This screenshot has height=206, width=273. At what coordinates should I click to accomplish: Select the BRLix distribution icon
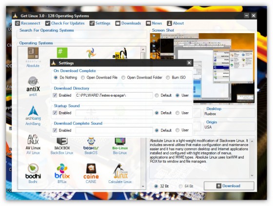[x=62, y=171]
